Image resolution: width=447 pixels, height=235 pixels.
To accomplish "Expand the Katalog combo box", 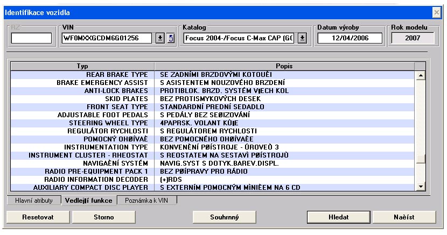I will pyautogui.click(x=302, y=38).
